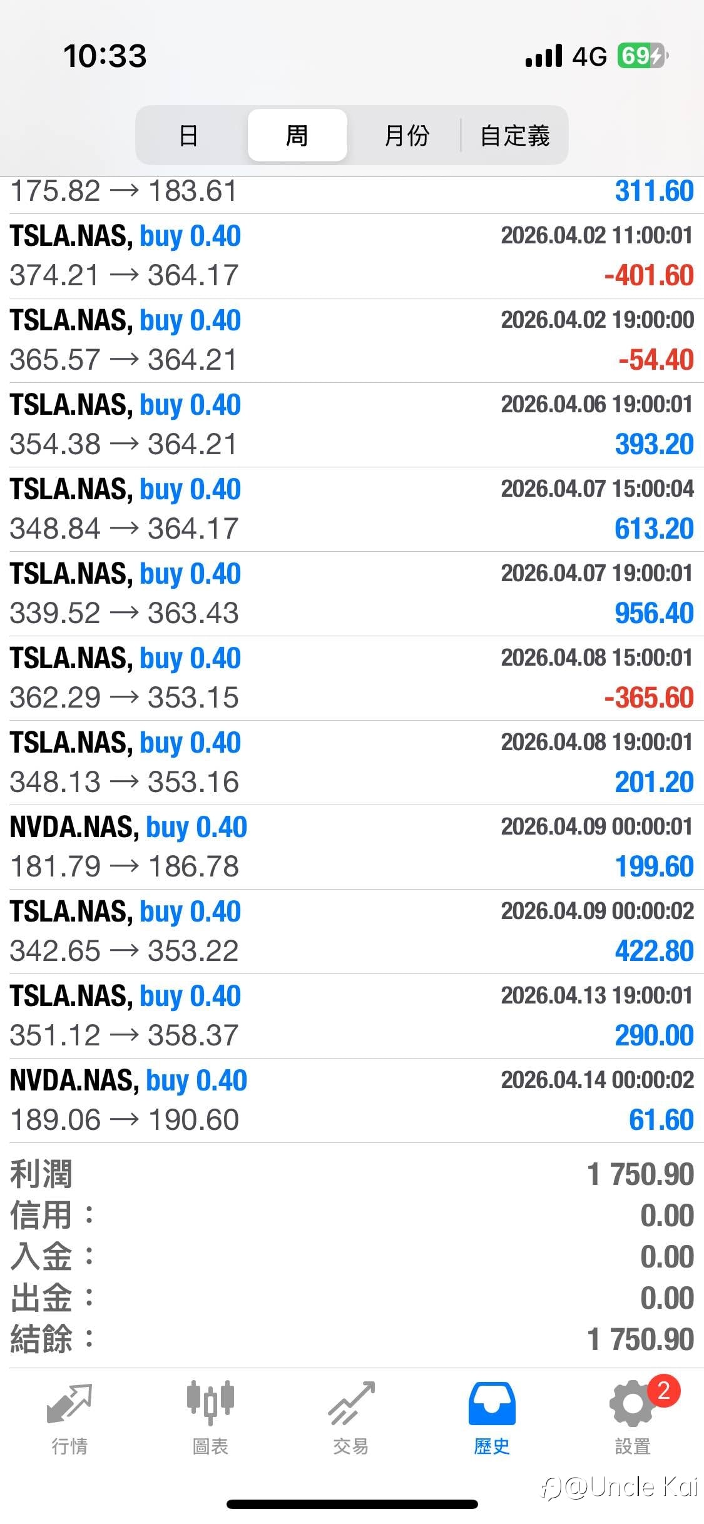Select TSLA trade with -365.60 loss

click(352, 678)
